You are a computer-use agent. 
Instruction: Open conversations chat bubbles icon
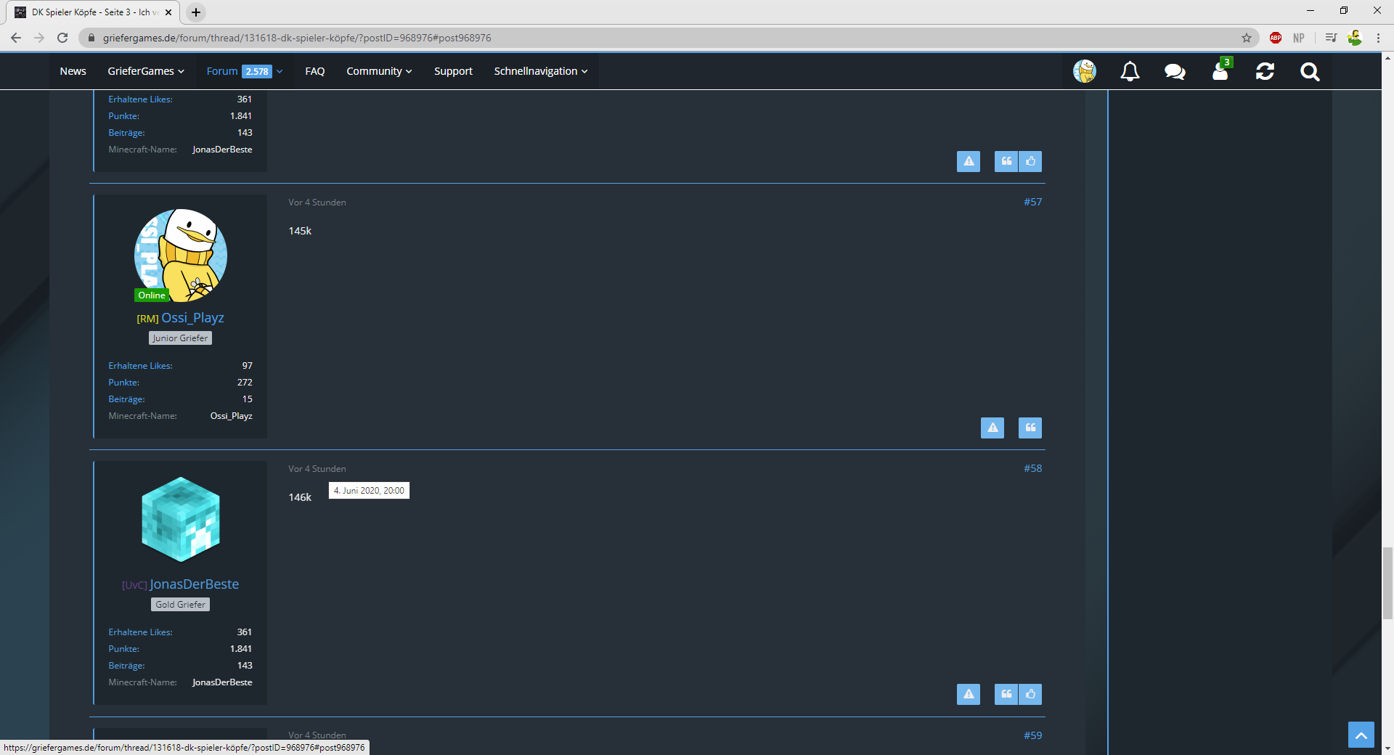(x=1175, y=71)
